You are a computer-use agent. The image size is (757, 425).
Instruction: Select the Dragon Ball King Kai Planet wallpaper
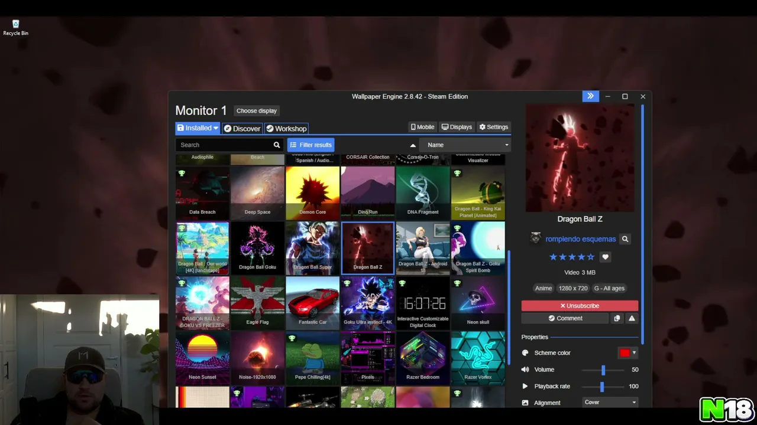click(478, 193)
